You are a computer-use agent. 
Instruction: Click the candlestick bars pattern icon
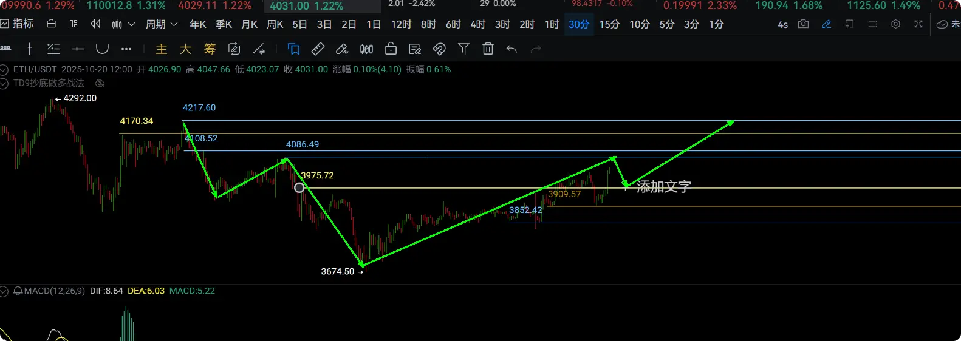tap(366, 49)
